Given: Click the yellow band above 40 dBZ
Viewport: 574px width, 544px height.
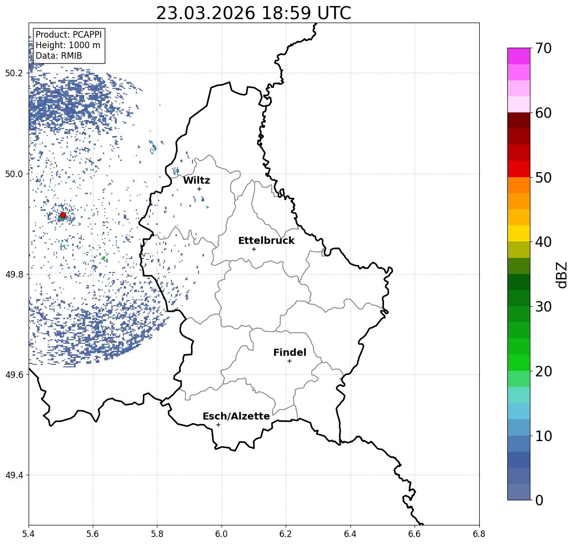Looking at the screenshot, I should click(x=519, y=233).
